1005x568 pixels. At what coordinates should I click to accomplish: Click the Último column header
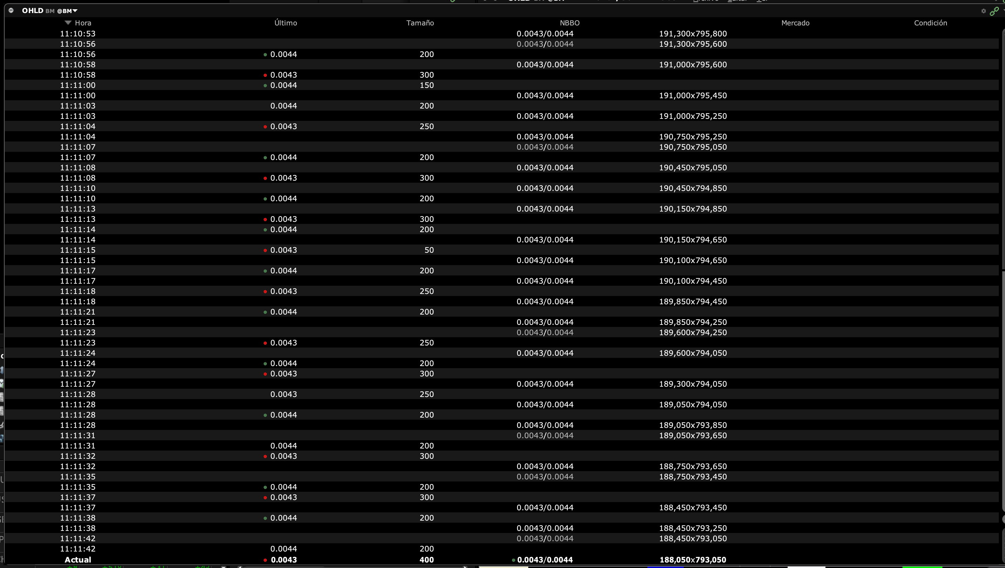pyautogui.click(x=285, y=23)
